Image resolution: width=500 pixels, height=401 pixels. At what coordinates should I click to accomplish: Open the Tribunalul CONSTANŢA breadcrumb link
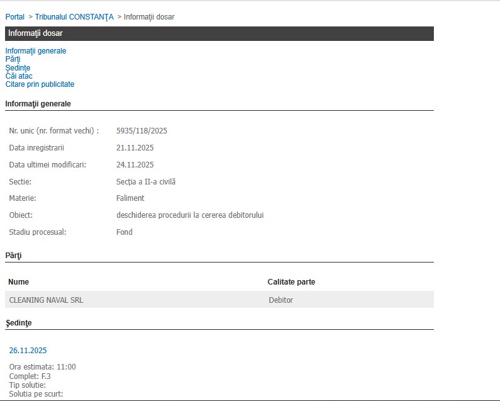click(74, 17)
